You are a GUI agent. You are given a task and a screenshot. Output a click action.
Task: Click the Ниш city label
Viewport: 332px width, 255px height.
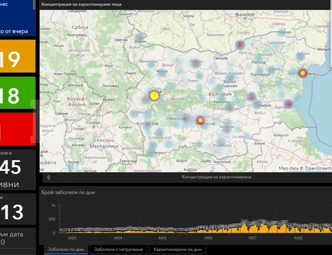click(x=109, y=65)
